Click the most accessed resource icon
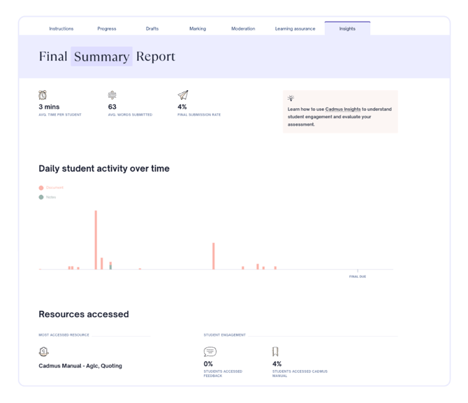Screen dimensions: 468x403 tap(43, 351)
